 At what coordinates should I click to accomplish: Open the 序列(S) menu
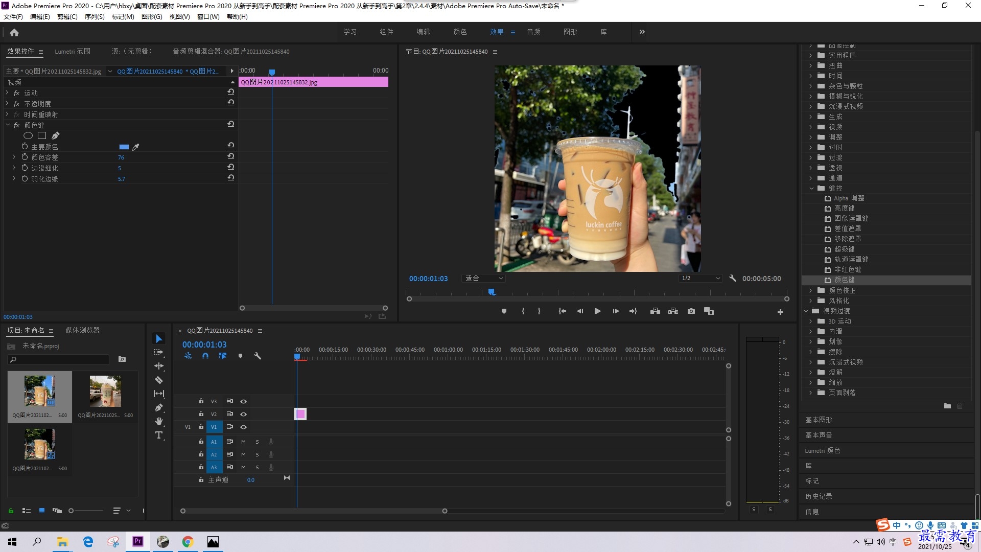click(x=95, y=17)
